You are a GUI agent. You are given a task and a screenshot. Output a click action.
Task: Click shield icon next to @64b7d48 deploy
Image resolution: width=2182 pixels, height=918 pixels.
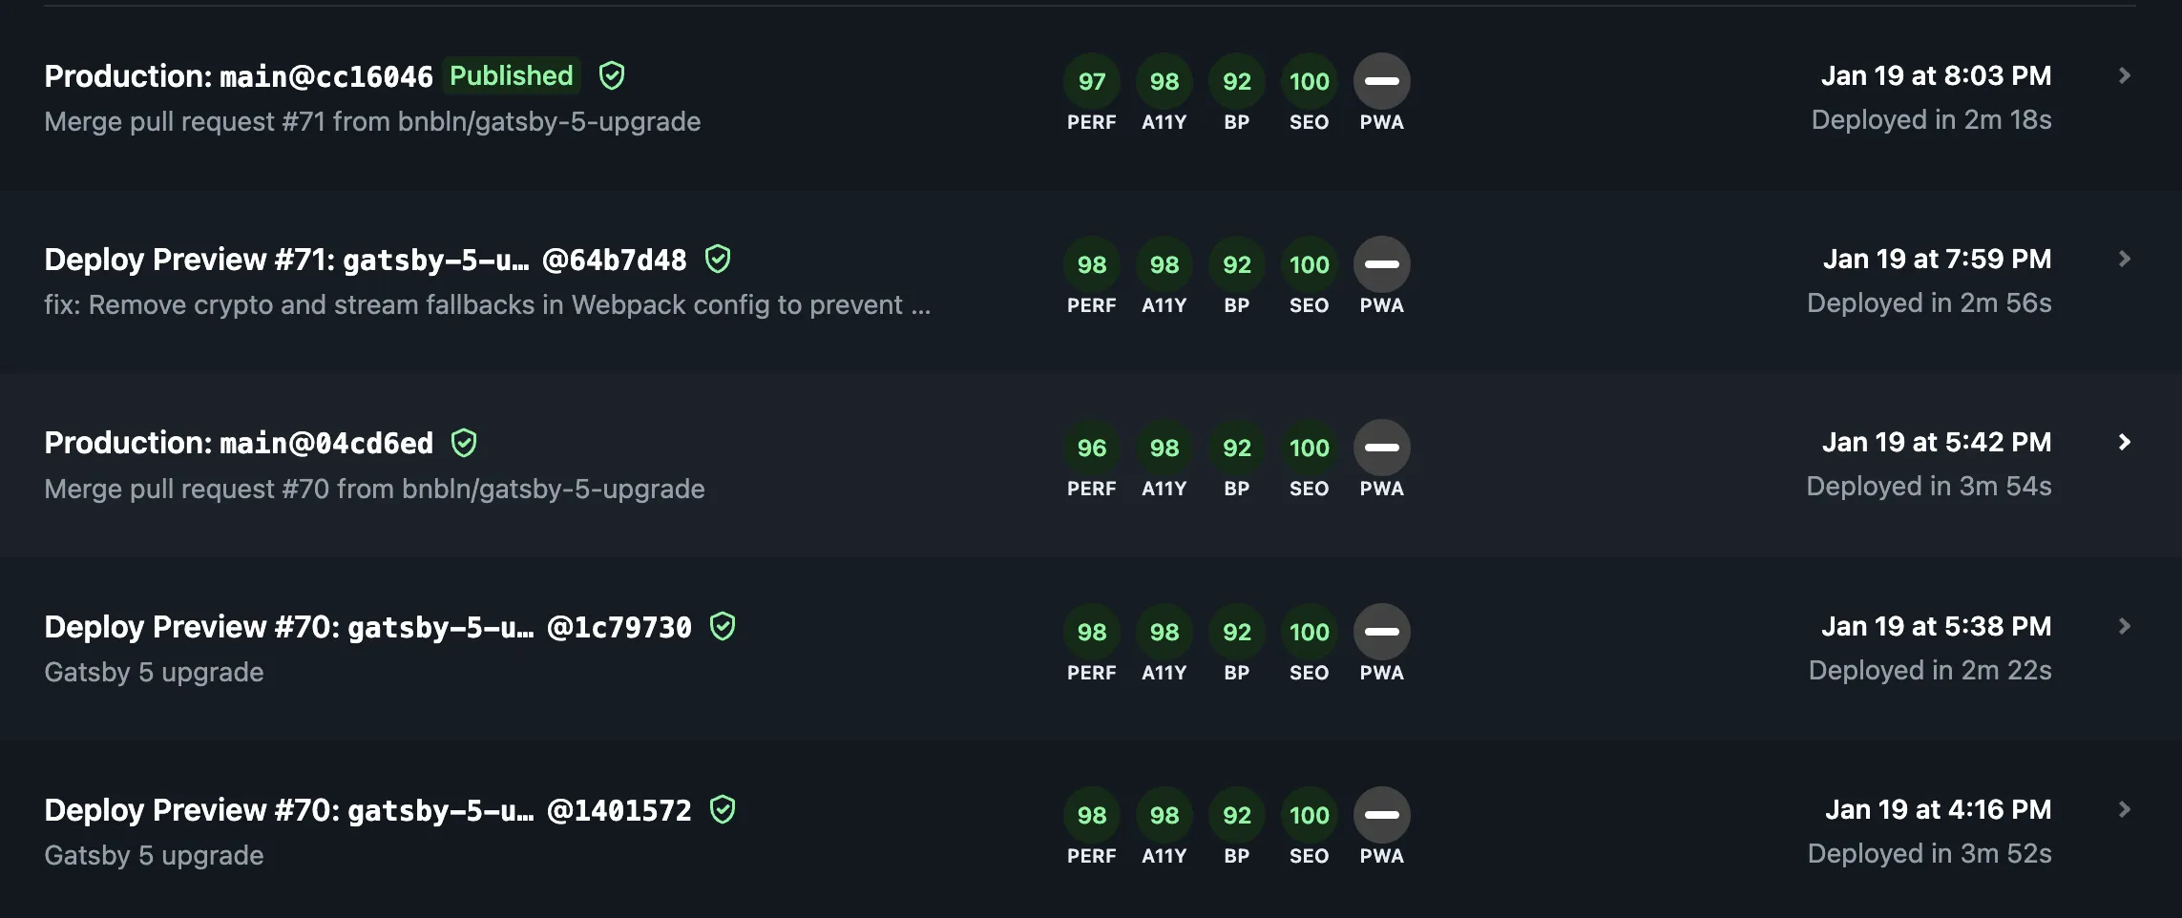click(x=718, y=259)
